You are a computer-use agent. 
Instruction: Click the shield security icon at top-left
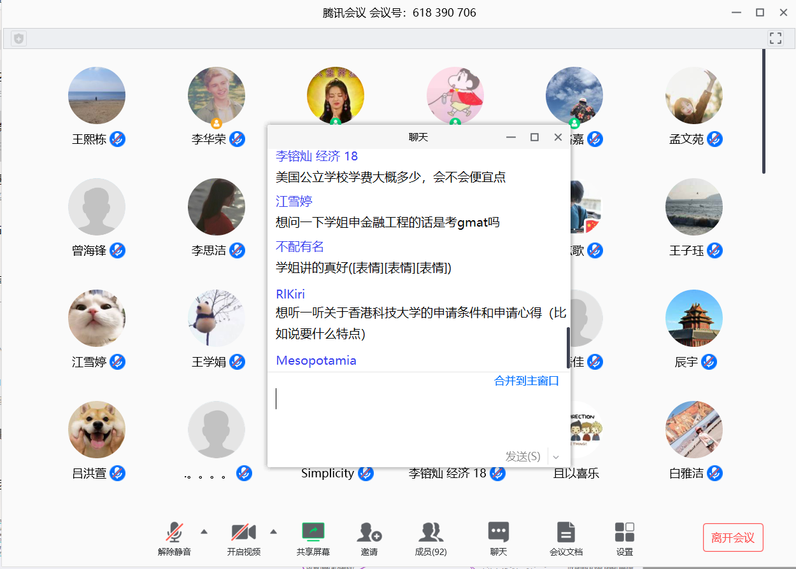(x=19, y=39)
